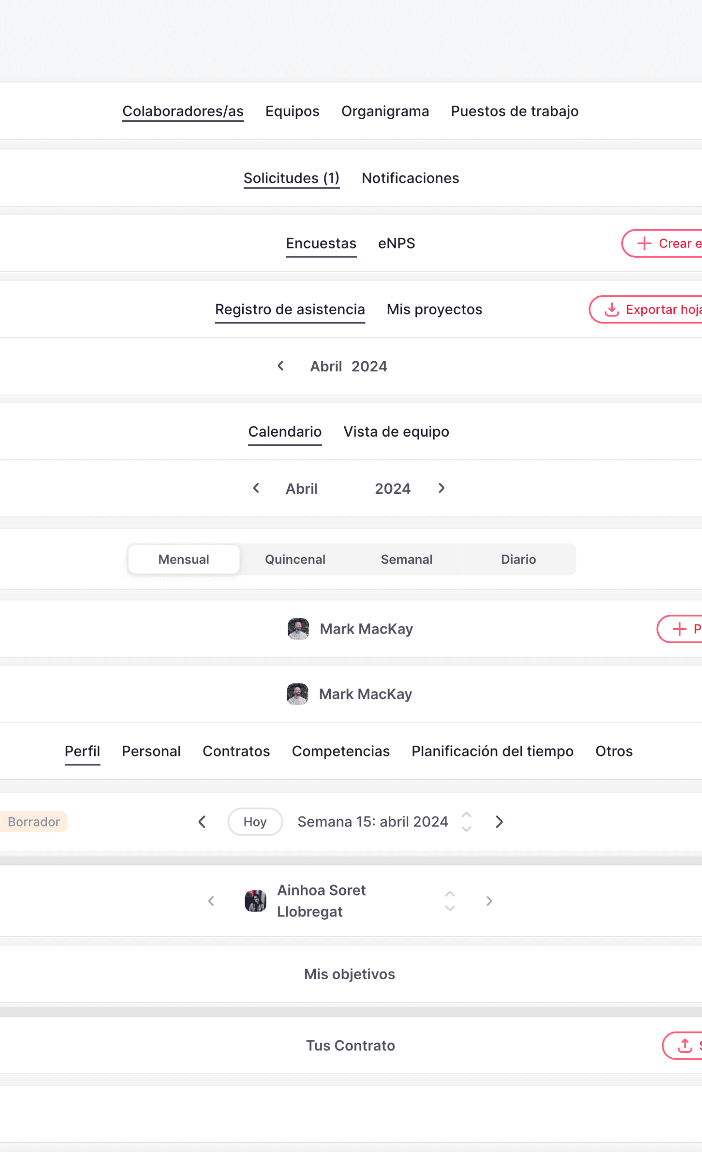
Task: Open the employee selector for Ainhoa Soret
Action: point(450,900)
